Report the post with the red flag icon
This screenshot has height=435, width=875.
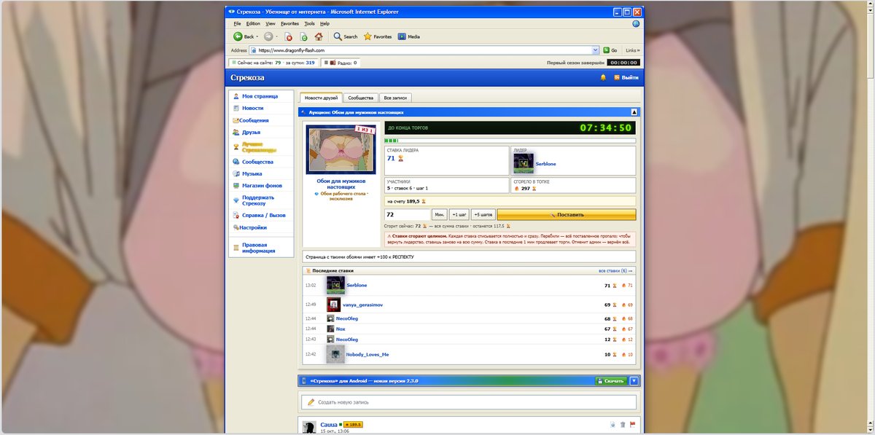[x=632, y=424]
